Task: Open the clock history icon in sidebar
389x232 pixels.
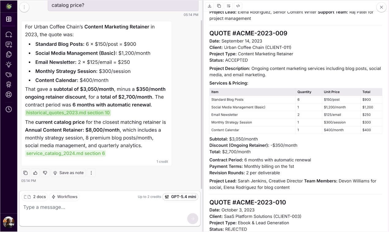Action: pyautogui.click(x=9, y=109)
